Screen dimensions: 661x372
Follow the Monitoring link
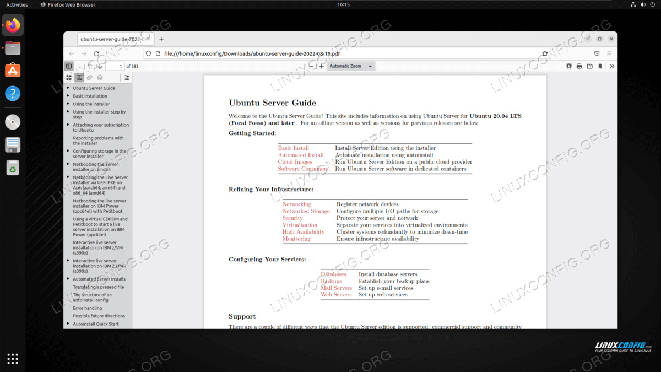(296, 239)
